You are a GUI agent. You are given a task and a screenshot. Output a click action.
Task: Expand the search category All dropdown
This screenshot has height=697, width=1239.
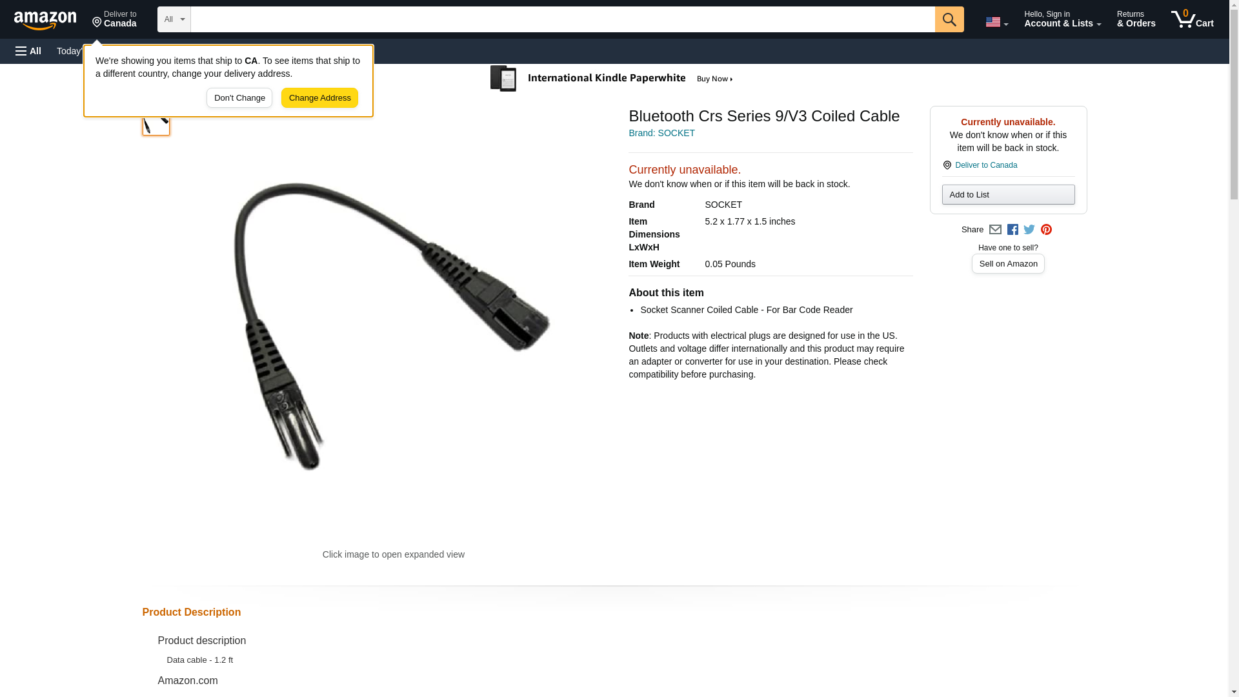(x=174, y=19)
